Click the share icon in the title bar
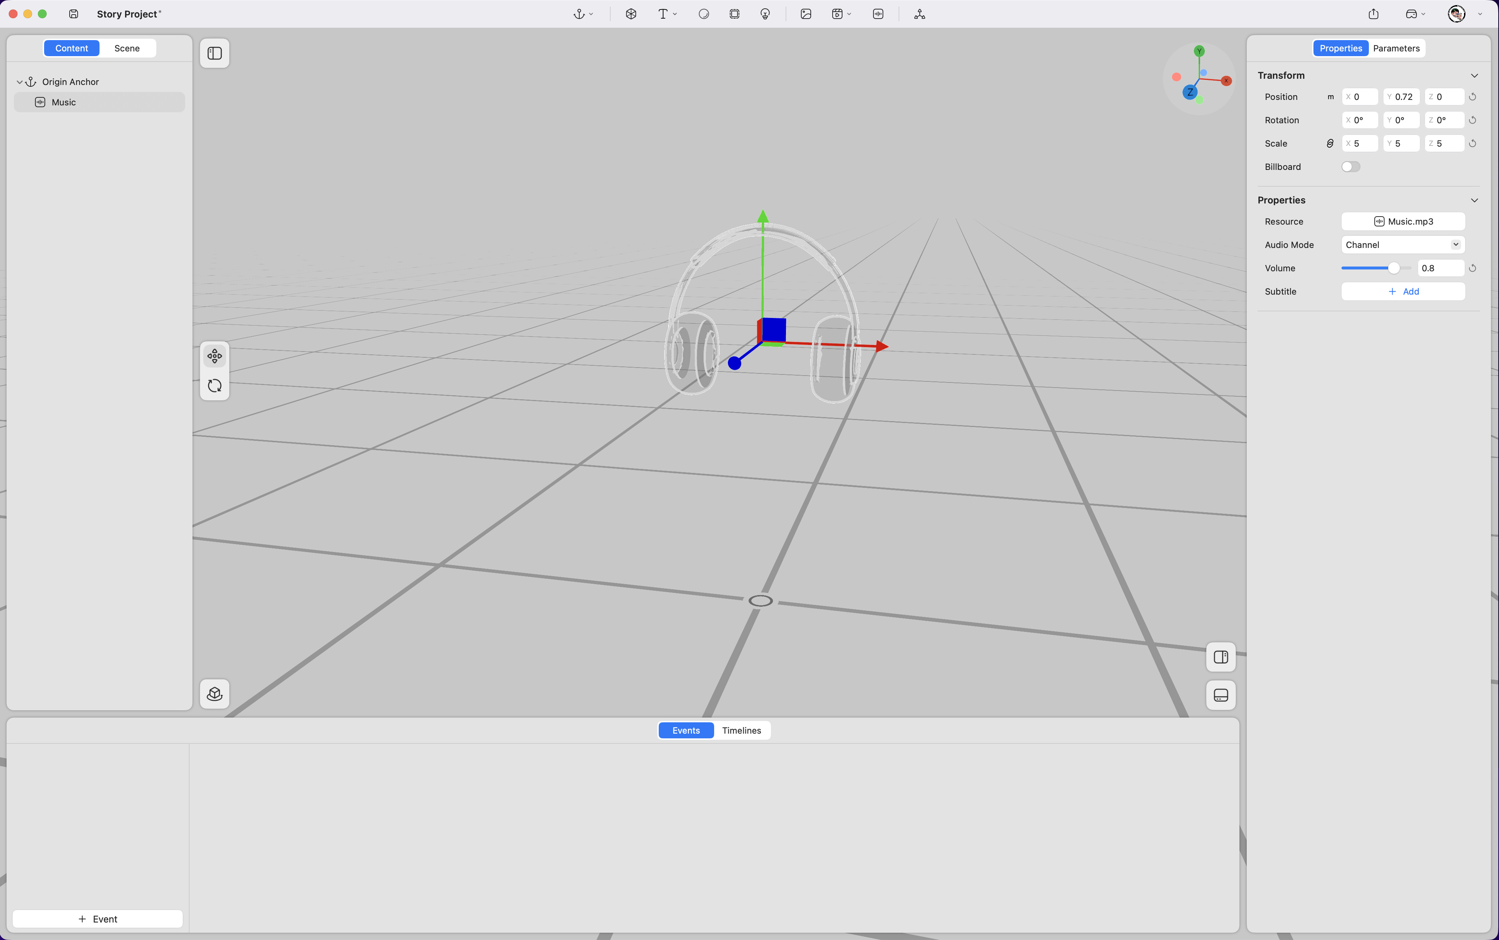 [1374, 14]
